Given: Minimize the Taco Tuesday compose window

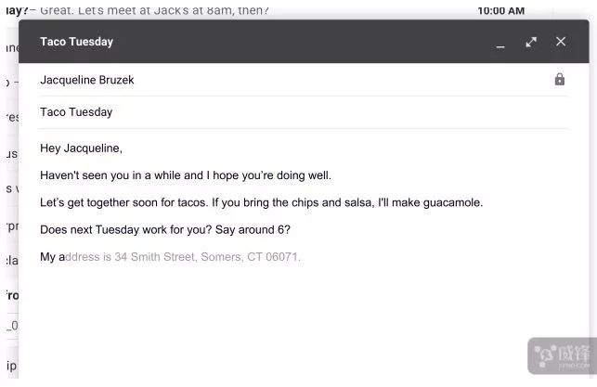Looking at the screenshot, I should [500, 43].
